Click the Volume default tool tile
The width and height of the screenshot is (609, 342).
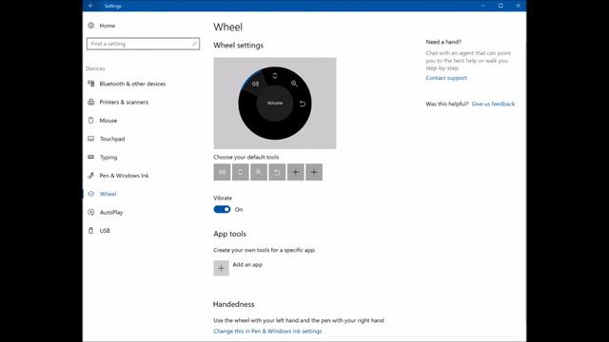tap(222, 172)
